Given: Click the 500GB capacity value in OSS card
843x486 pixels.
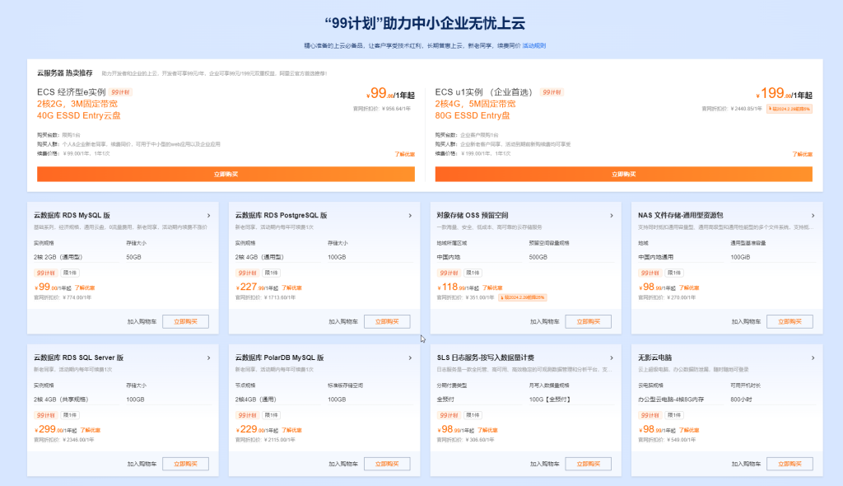Looking at the screenshot, I should pyautogui.click(x=538, y=257).
